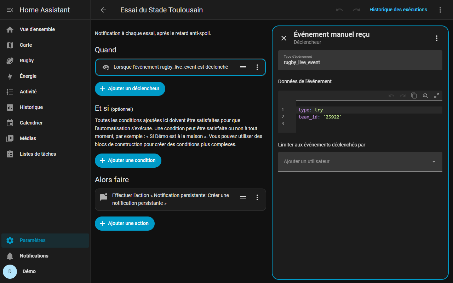453x283 pixels.
Task: Click Ajouter une condition button
Action: pyautogui.click(x=128, y=161)
